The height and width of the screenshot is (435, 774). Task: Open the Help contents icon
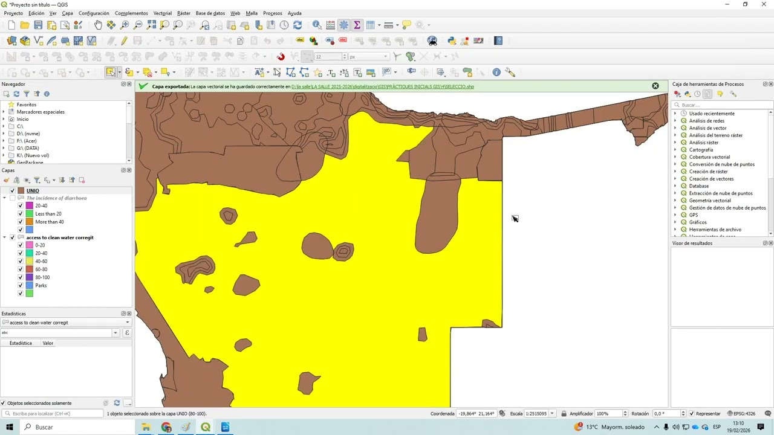(x=498, y=40)
